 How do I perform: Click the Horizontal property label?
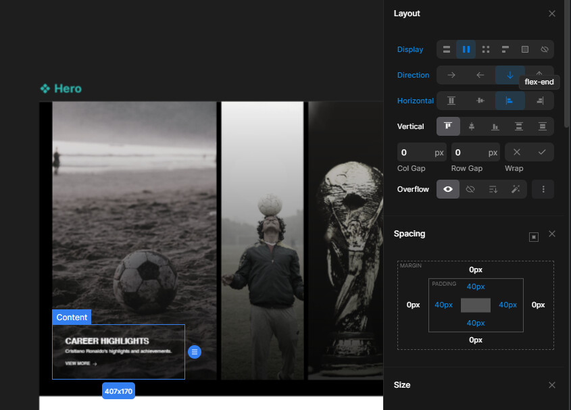pos(415,101)
